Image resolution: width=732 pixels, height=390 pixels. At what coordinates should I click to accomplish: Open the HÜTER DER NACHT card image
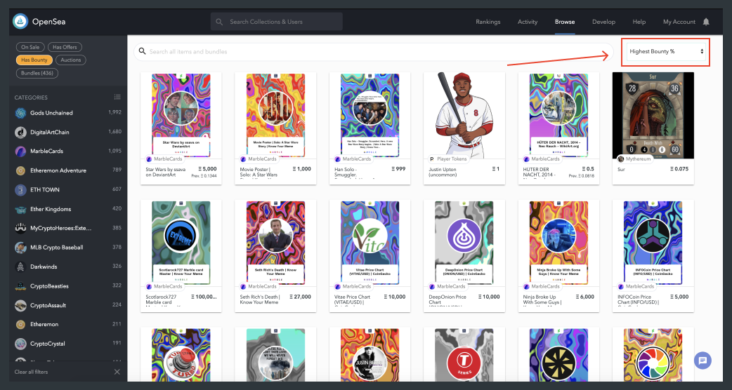click(x=558, y=114)
